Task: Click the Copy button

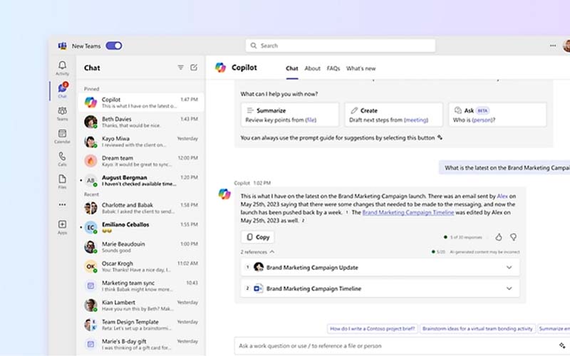Action: click(257, 237)
